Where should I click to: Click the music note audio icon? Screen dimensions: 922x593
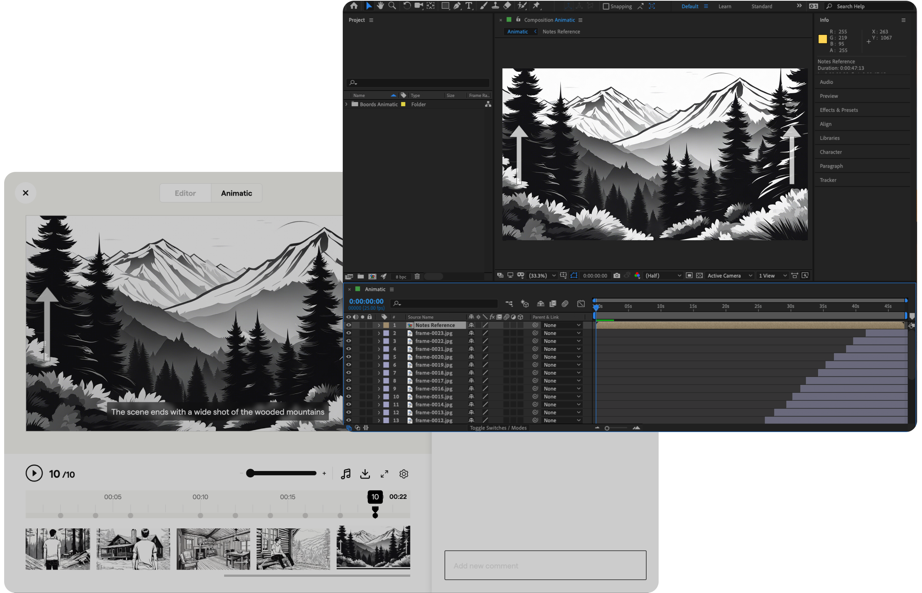346,474
